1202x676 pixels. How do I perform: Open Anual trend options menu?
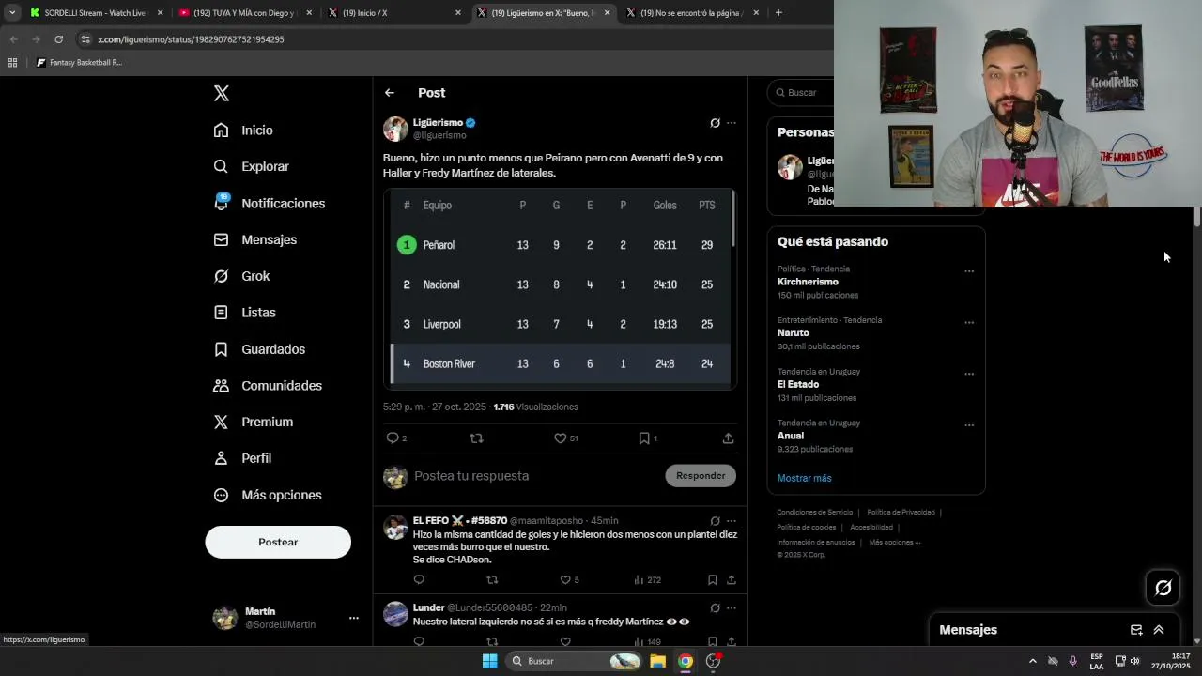click(969, 425)
